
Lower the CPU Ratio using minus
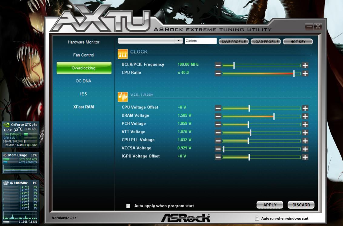pos(218,73)
